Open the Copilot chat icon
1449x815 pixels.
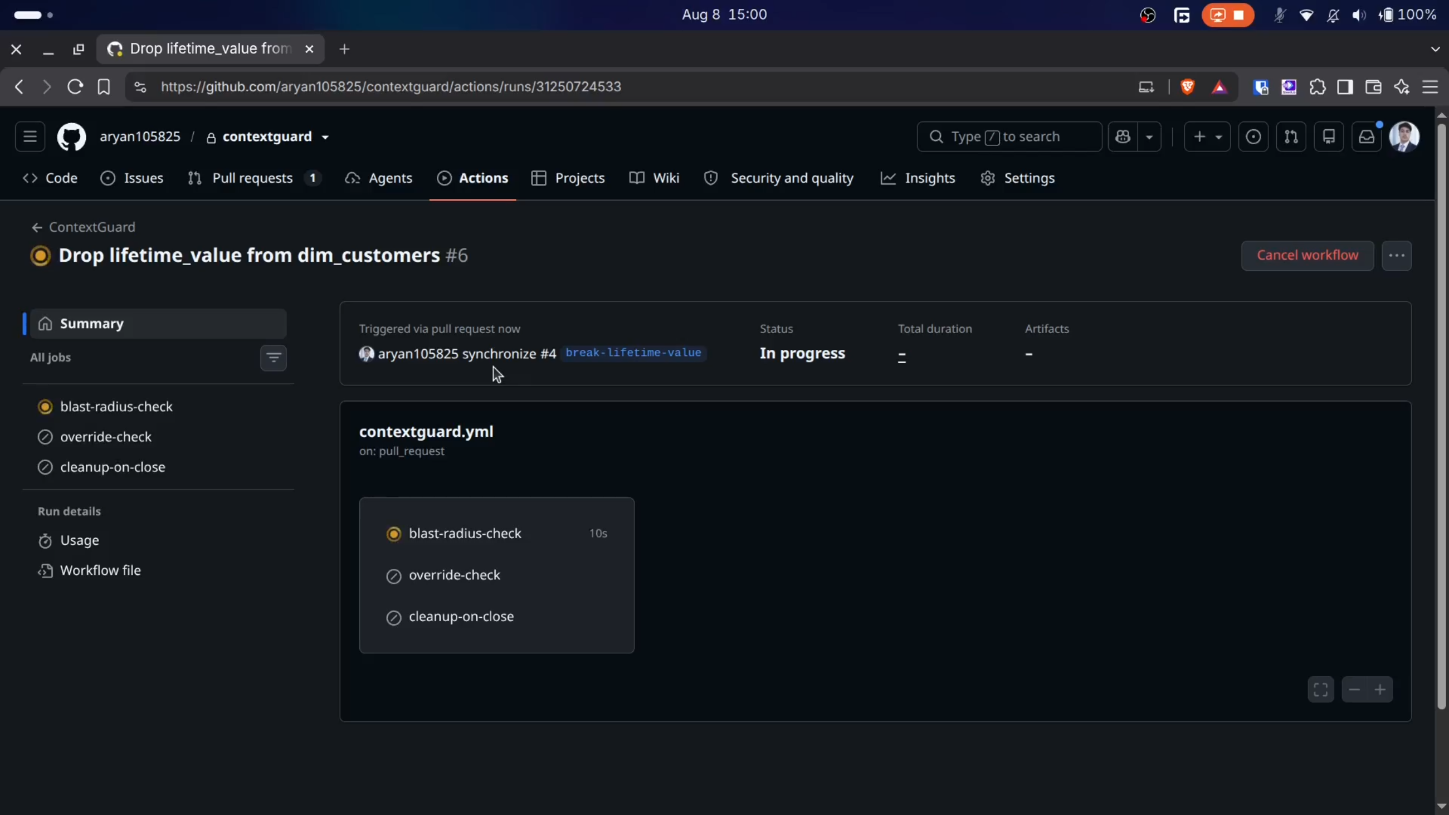tap(1123, 137)
